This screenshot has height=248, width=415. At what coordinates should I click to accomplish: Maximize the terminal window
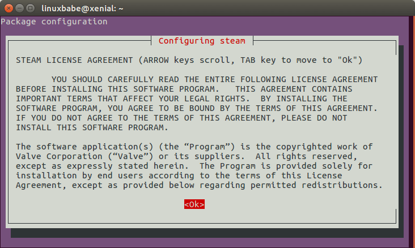(31, 8)
